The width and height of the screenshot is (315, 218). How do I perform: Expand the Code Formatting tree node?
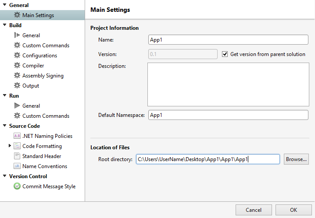click(10, 146)
